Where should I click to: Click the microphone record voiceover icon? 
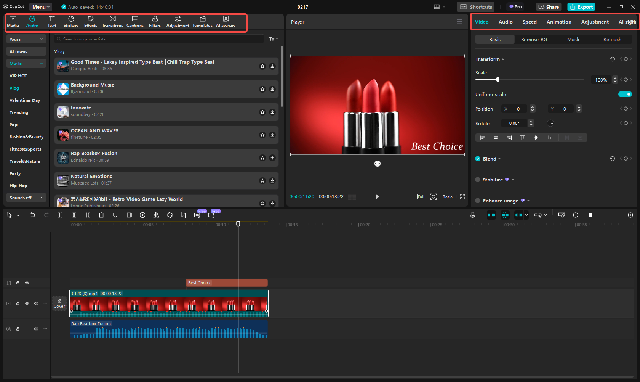click(472, 215)
